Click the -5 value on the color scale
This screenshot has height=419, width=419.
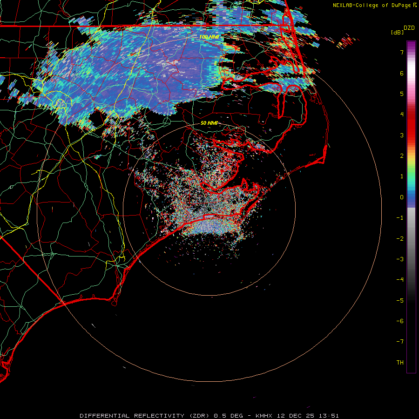400,301
